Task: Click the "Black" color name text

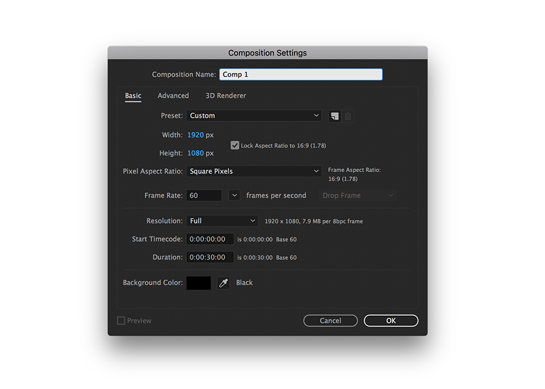Action: pos(245,283)
